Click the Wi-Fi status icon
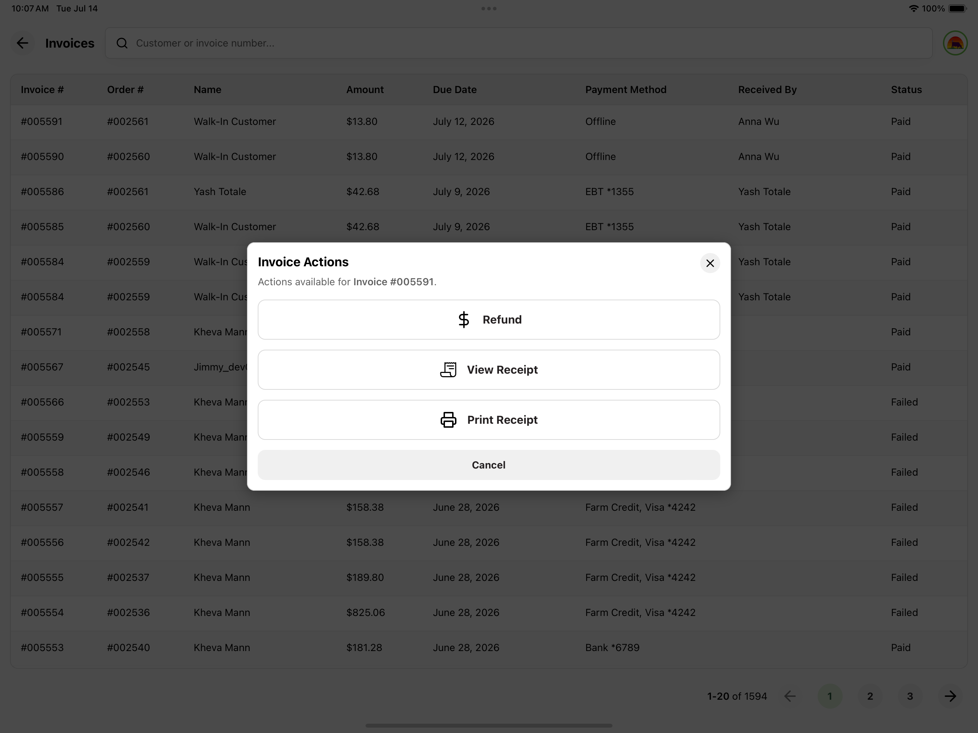Image resolution: width=978 pixels, height=733 pixels. point(914,8)
